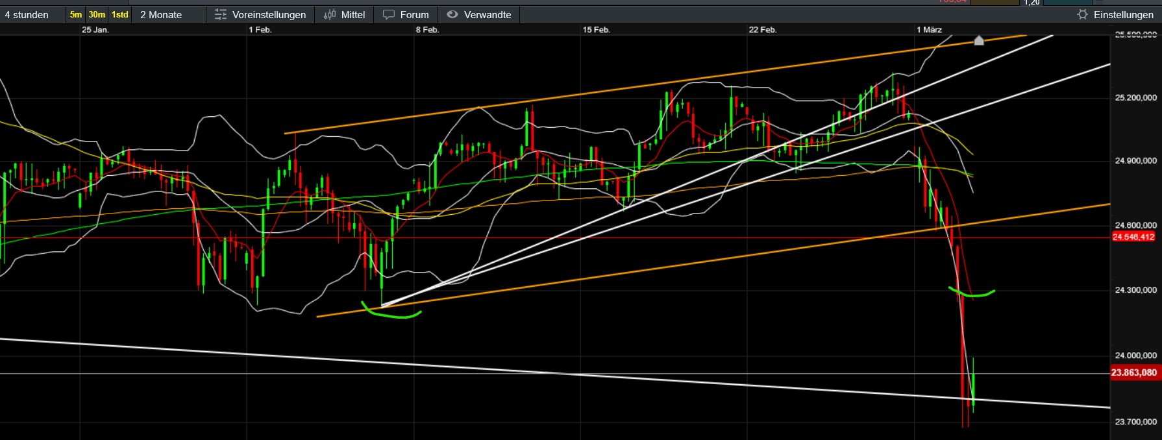The height and width of the screenshot is (440, 1162).
Task: Switch to the 5m timeframe
Action: pos(76,14)
